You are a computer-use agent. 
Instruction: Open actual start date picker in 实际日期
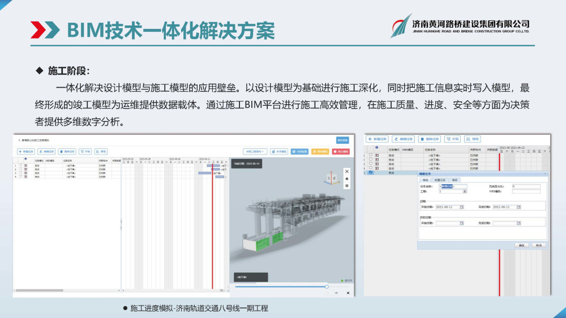462,223
